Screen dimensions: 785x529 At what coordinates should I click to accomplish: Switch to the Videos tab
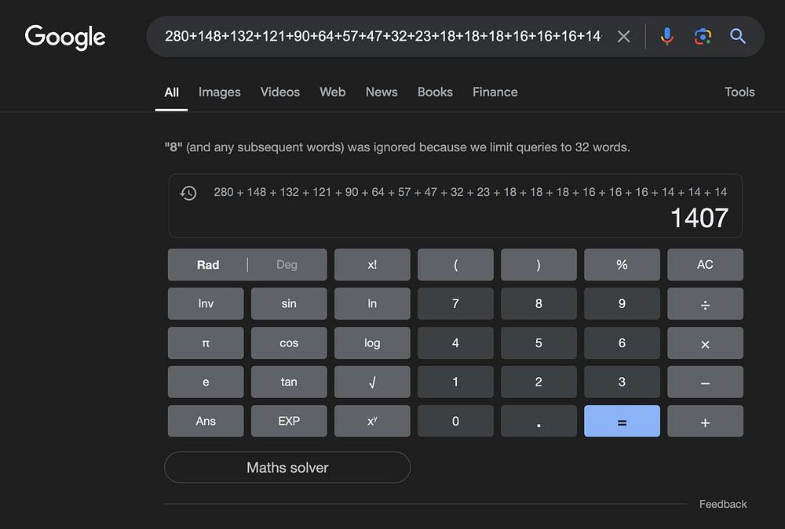(x=280, y=92)
